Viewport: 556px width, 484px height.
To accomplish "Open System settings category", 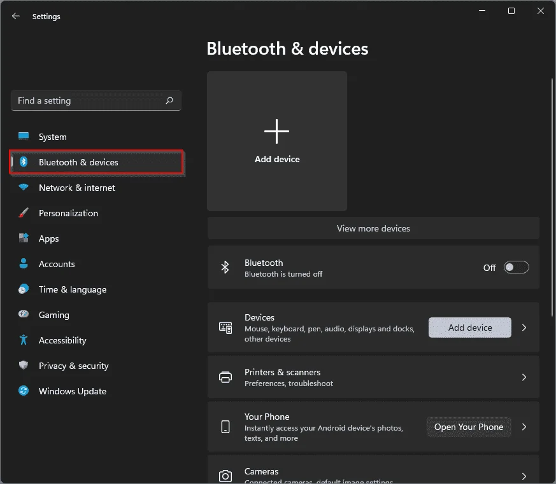I will [96, 137].
